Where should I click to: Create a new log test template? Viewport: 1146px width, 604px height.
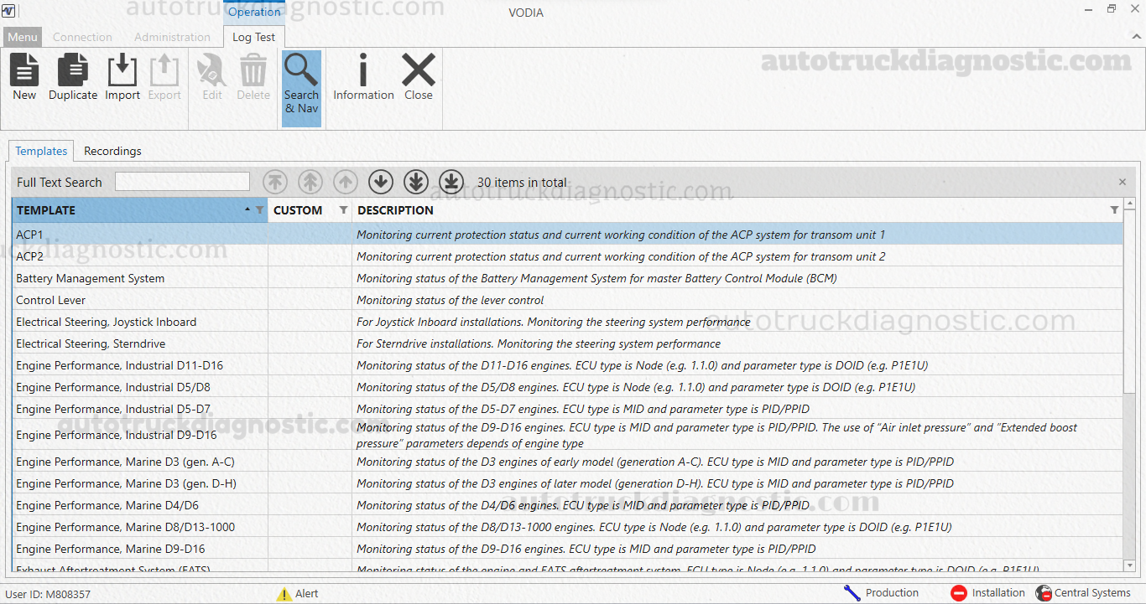point(24,77)
